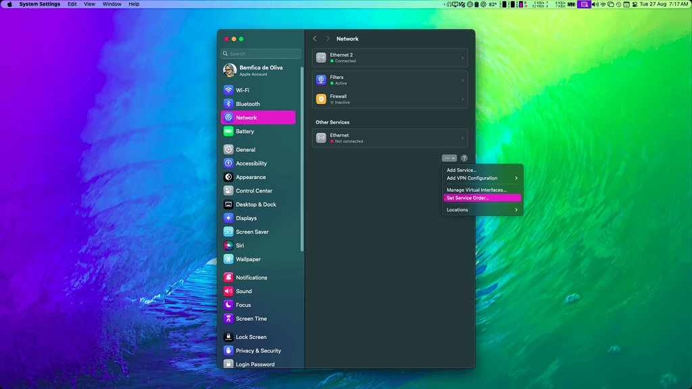The width and height of the screenshot is (692, 389).
Task: Open Control Center settings
Action: [253, 190]
